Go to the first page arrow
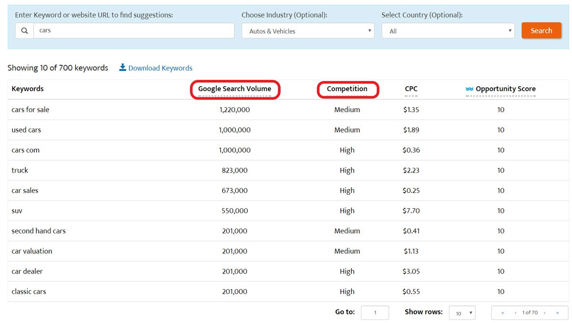Viewport: 572px width, 323px height. click(x=503, y=313)
